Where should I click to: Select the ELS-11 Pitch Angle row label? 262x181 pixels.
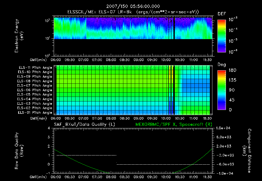click(x=35, y=68)
